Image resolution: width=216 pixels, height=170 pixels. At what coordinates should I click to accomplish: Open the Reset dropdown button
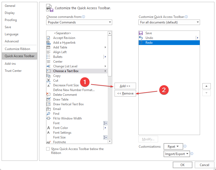173,147
